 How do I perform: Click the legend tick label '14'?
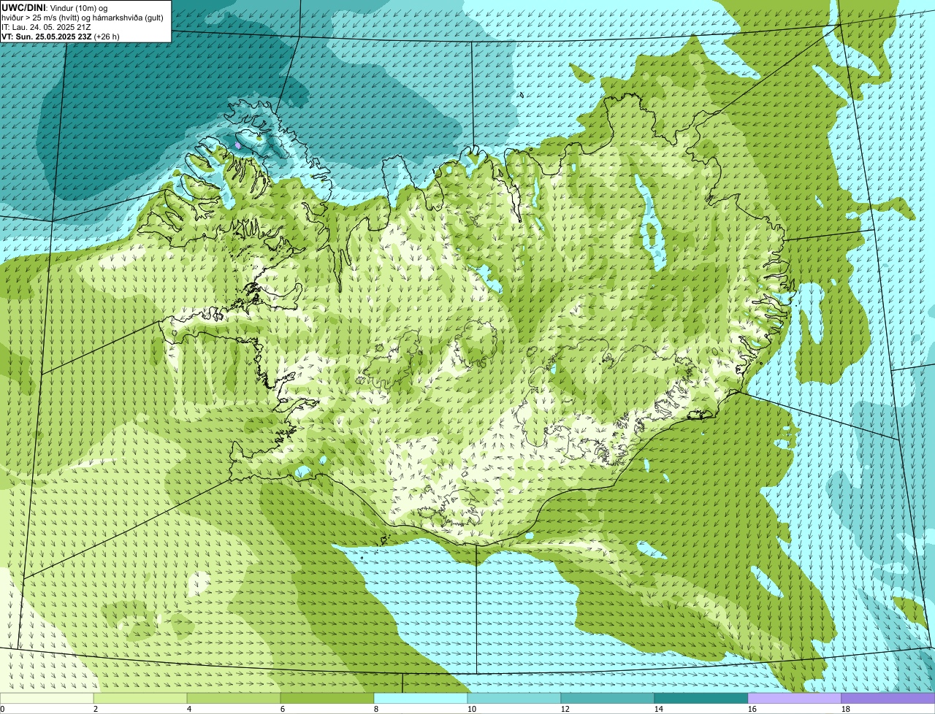point(659,709)
